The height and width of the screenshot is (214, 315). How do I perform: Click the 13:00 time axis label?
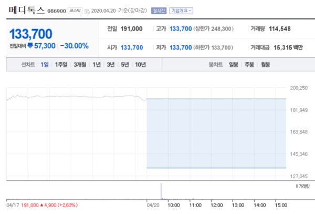238,206
